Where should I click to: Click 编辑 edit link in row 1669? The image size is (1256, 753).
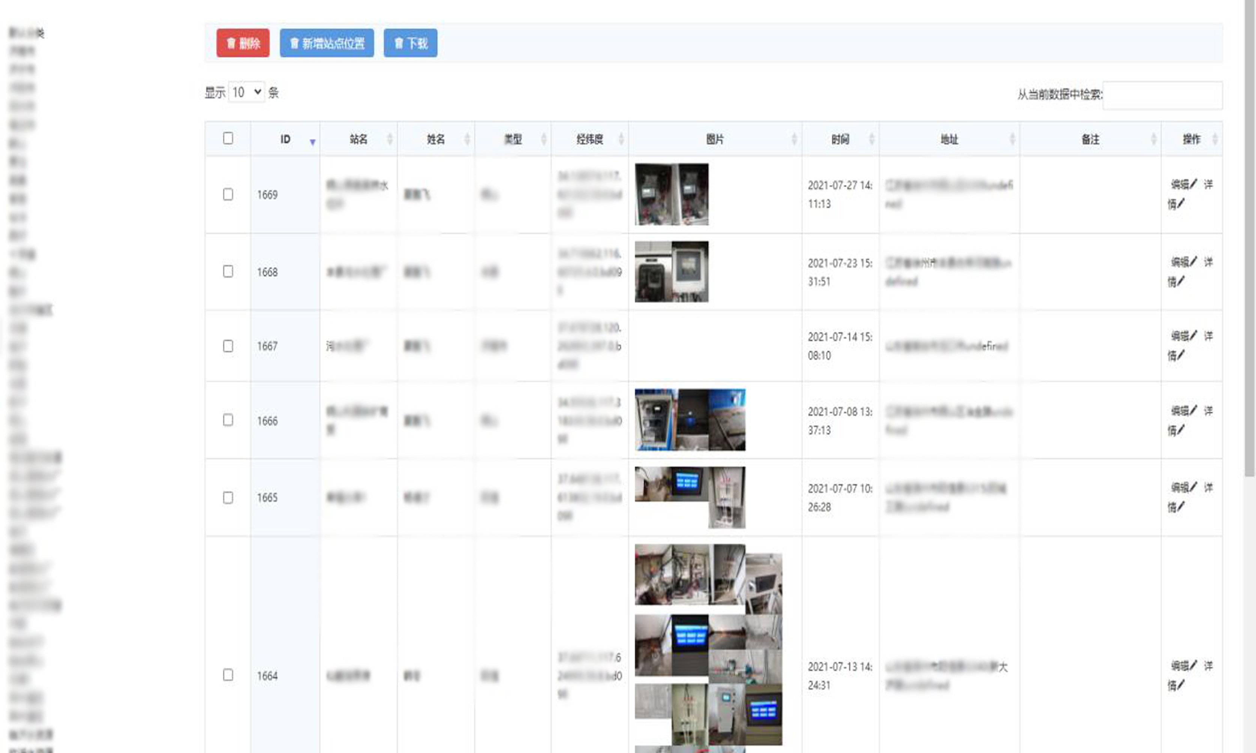point(1184,184)
